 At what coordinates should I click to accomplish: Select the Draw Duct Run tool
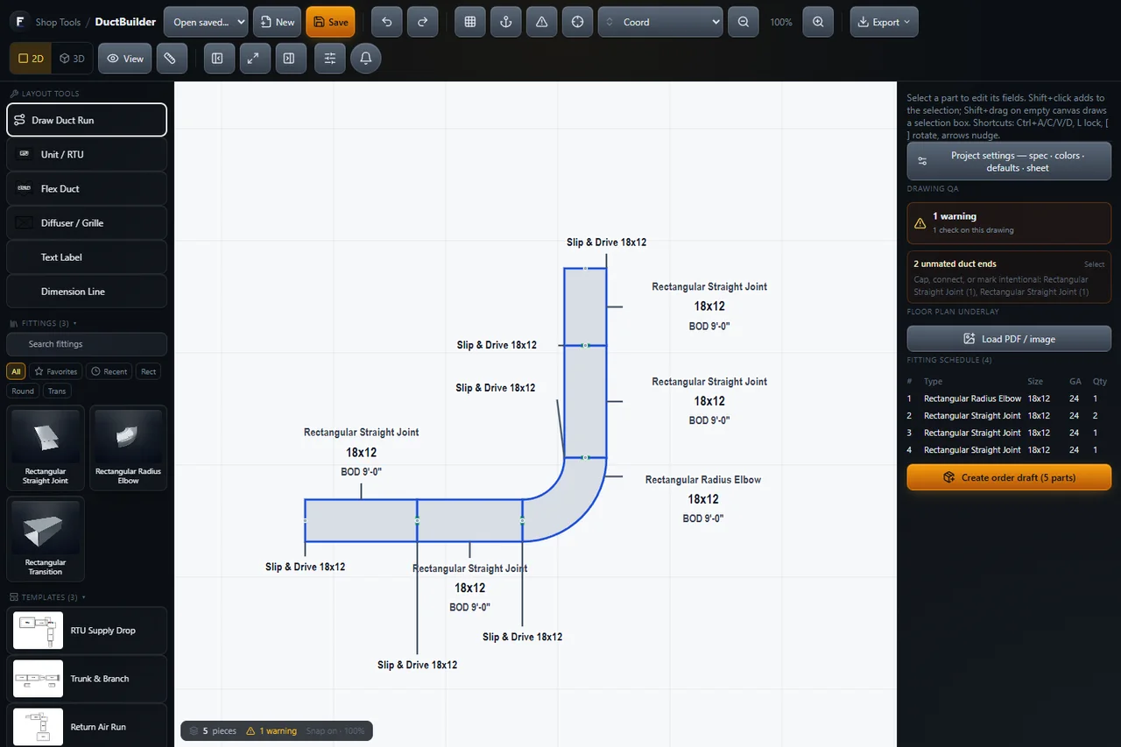point(87,120)
